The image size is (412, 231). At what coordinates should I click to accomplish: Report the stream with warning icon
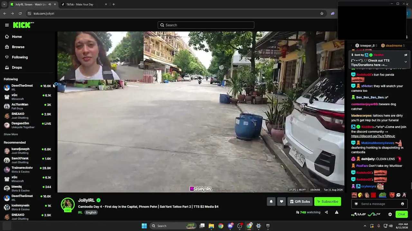pyautogui.click(x=337, y=212)
